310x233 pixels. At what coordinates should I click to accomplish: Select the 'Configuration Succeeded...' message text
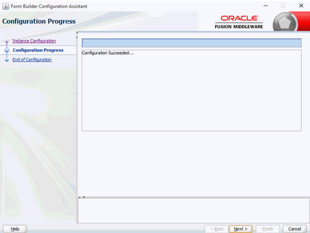pyautogui.click(x=107, y=53)
